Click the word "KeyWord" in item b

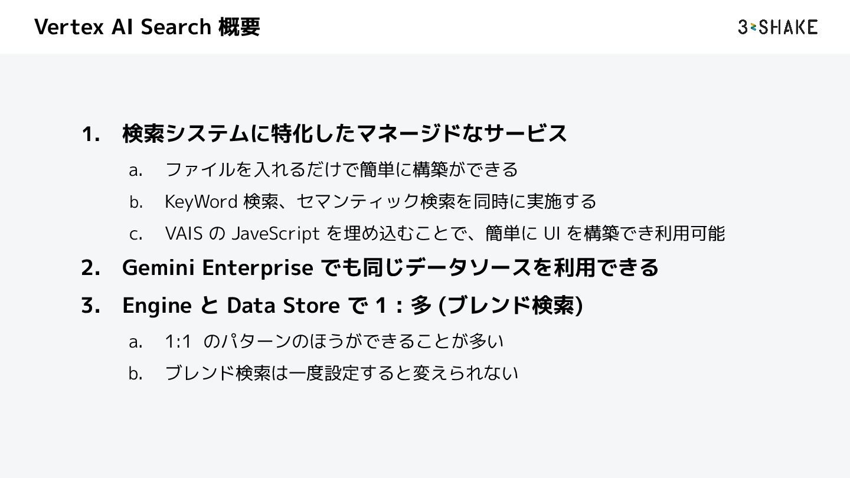pyautogui.click(x=201, y=201)
